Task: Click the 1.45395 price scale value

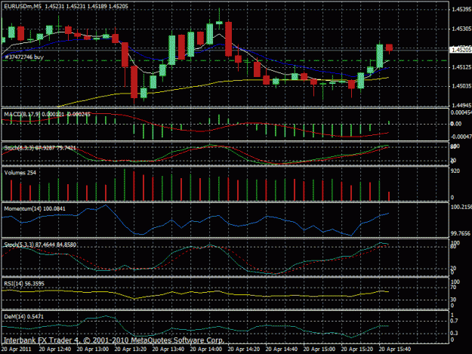Action: click(461, 10)
